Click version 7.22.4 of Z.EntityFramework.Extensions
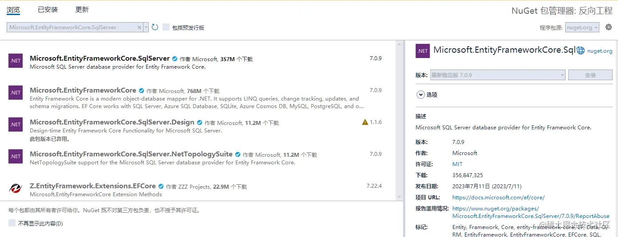Image resolution: width=618 pixels, height=237 pixels. point(374,186)
